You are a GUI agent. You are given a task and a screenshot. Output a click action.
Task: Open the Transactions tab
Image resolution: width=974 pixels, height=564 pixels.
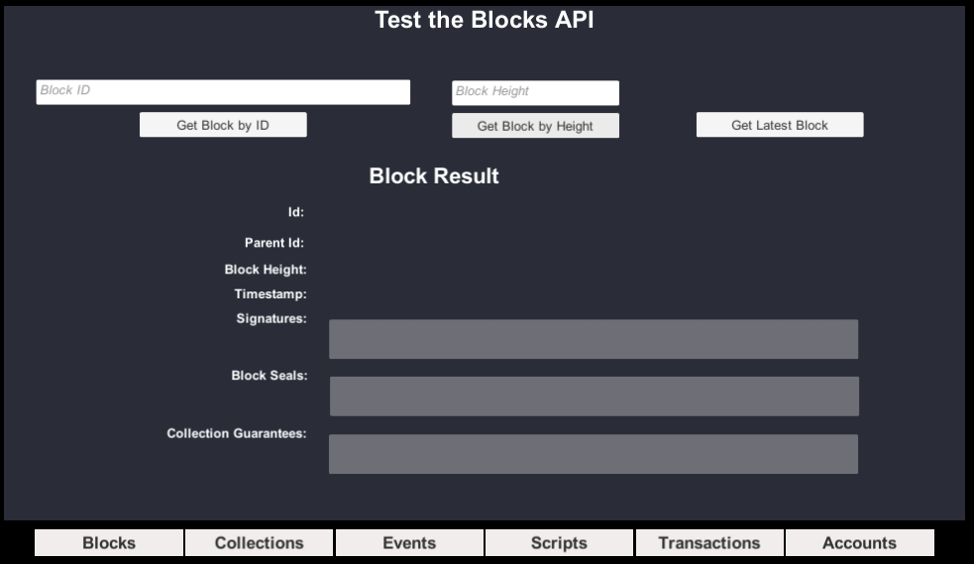pos(709,543)
